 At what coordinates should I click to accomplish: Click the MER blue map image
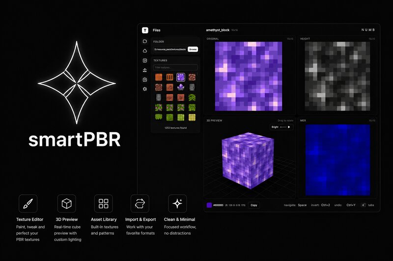pyautogui.click(x=337, y=160)
